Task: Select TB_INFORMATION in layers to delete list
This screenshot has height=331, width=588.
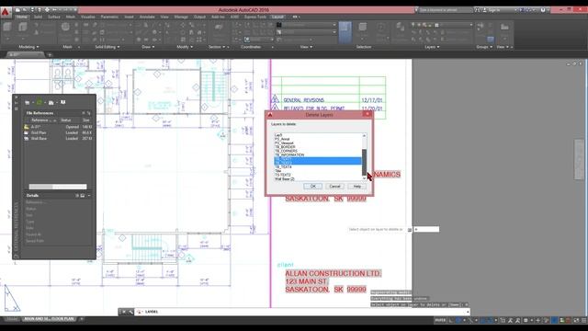Action: click(289, 155)
